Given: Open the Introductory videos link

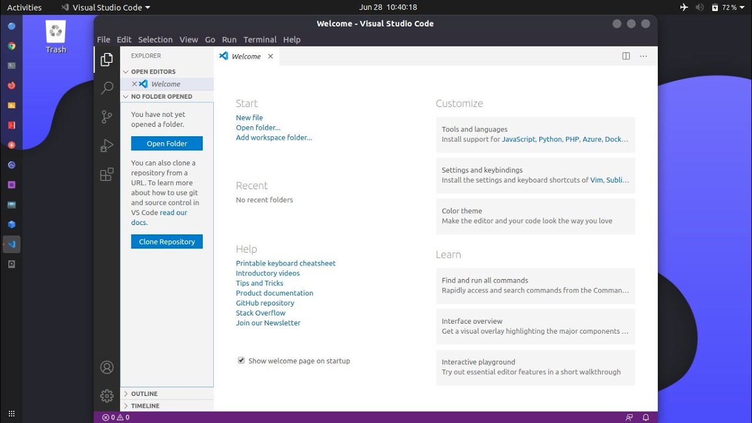Looking at the screenshot, I should tap(268, 273).
